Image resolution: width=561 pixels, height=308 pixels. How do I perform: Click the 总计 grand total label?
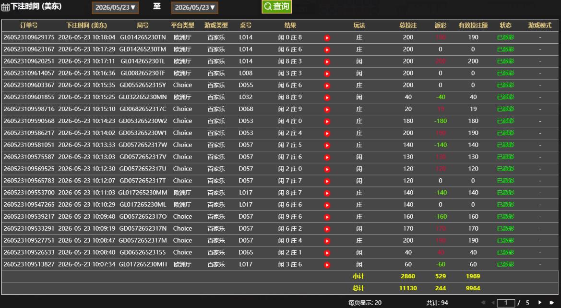[358, 288]
